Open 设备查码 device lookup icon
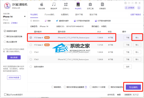The height and width of the screenshot is (98, 144). (102, 4)
